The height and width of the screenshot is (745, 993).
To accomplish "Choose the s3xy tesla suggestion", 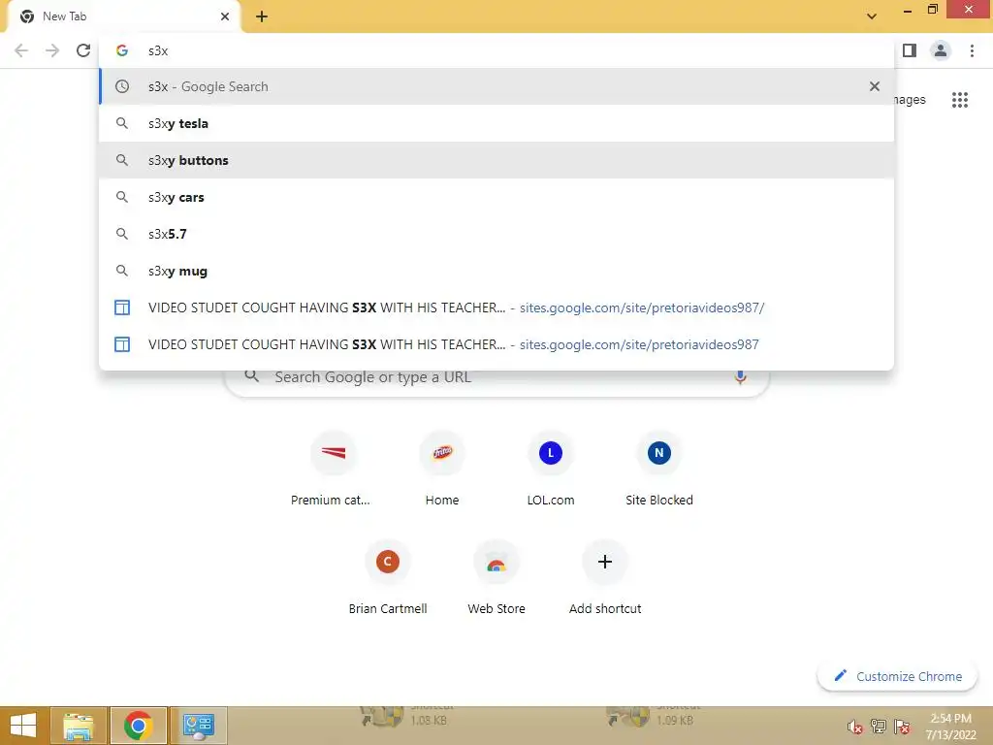I will pos(496,123).
